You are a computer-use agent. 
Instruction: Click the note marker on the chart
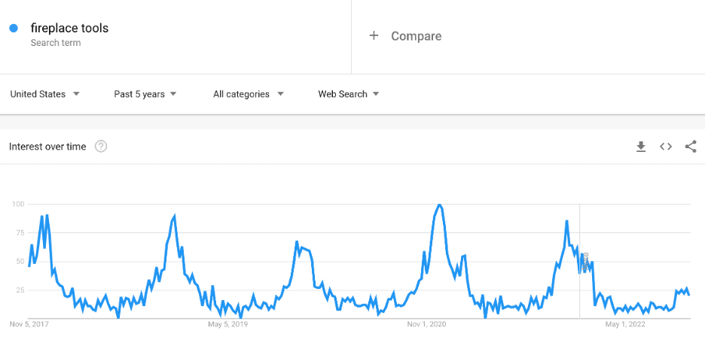tap(585, 261)
